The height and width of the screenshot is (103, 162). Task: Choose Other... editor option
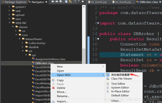(124, 101)
